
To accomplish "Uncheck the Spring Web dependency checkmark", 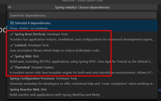I will pyautogui.click(x=12, y=56).
